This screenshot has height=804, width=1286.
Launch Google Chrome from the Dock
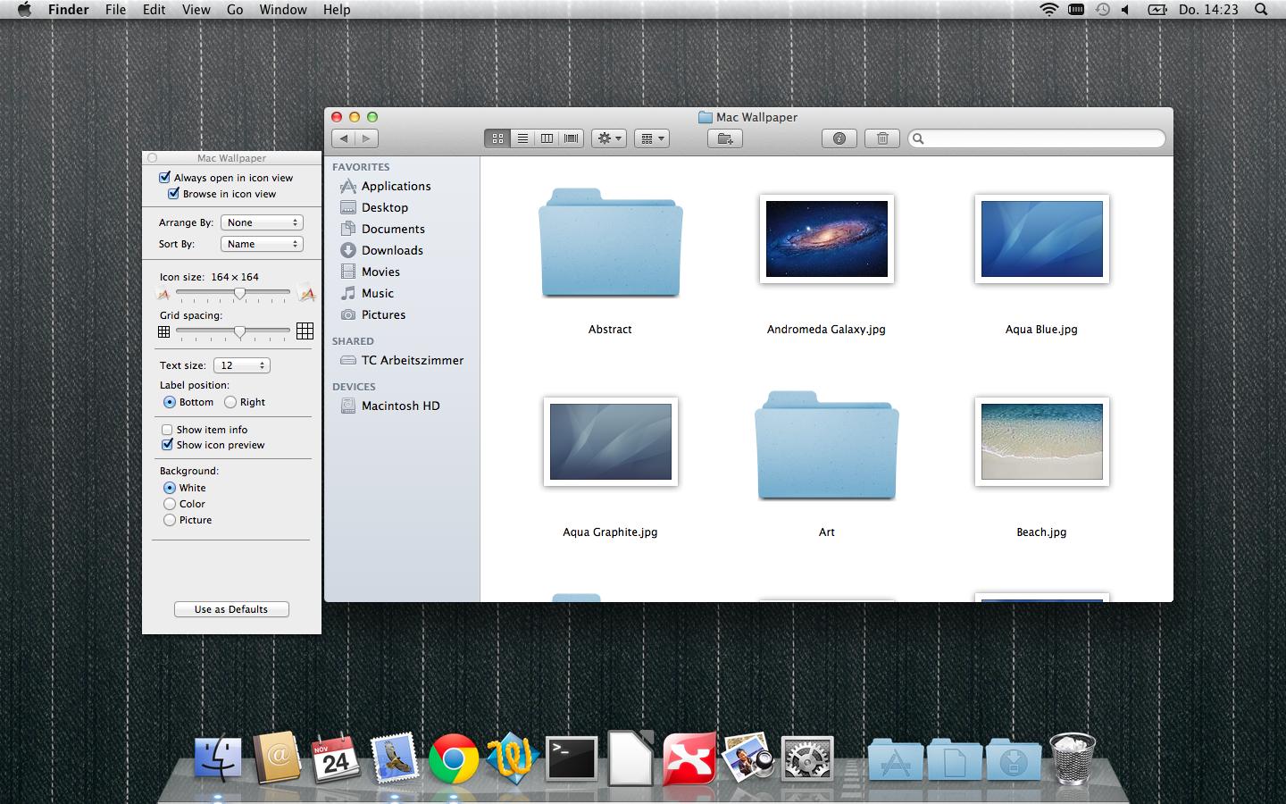(x=454, y=759)
